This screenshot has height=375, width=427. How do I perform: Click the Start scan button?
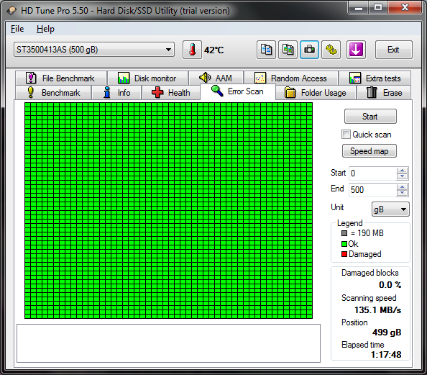tap(370, 117)
